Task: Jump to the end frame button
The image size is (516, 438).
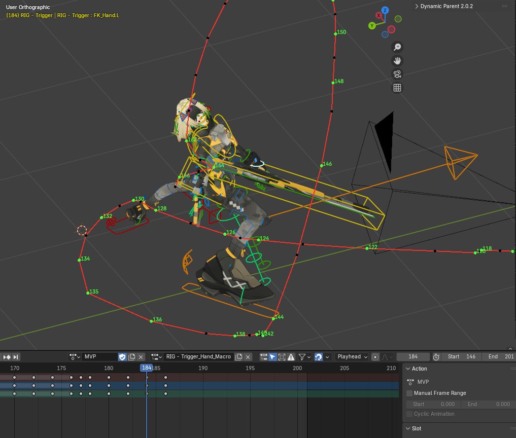Action: [15, 357]
